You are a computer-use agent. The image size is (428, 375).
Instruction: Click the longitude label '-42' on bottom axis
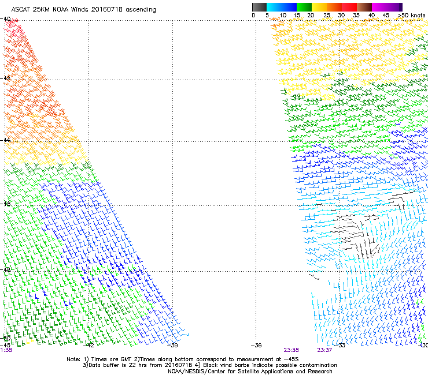pos(88,346)
